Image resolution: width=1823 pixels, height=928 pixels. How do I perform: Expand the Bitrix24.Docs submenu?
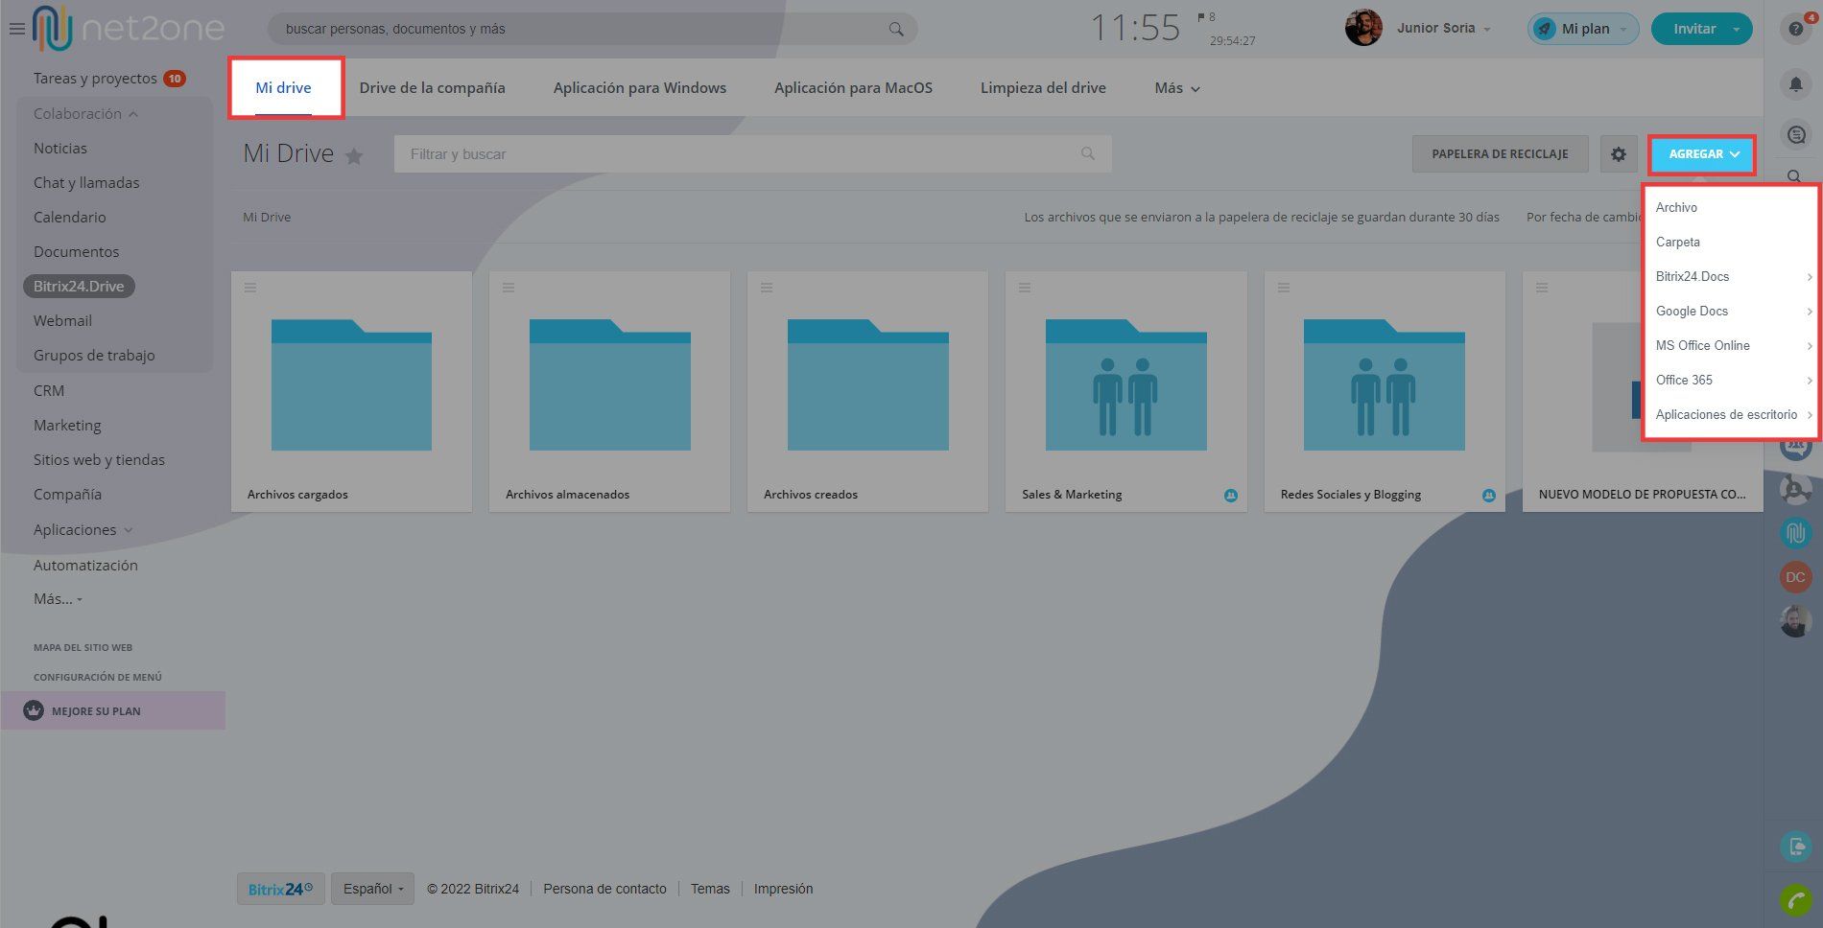1731,276
